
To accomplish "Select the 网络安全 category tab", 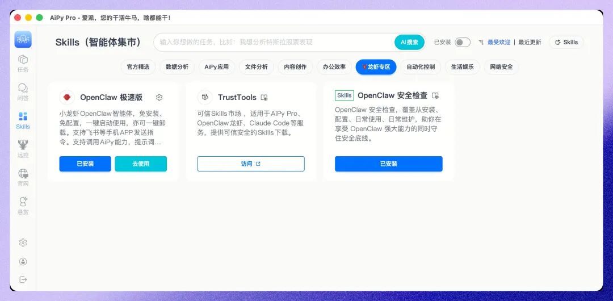I will (502, 67).
